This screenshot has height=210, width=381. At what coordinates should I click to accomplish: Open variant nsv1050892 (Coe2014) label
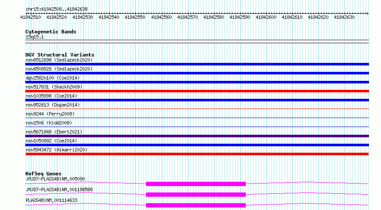click(51, 141)
